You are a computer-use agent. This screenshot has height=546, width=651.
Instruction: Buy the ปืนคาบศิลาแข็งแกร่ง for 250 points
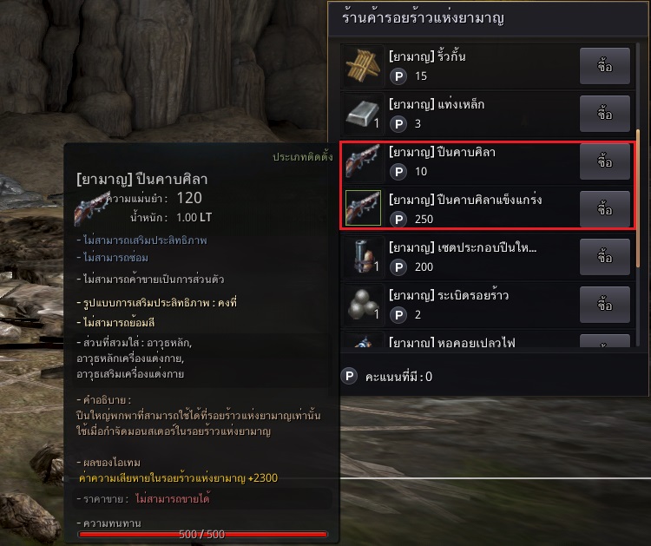pyautogui.click(x=604, y=209)
